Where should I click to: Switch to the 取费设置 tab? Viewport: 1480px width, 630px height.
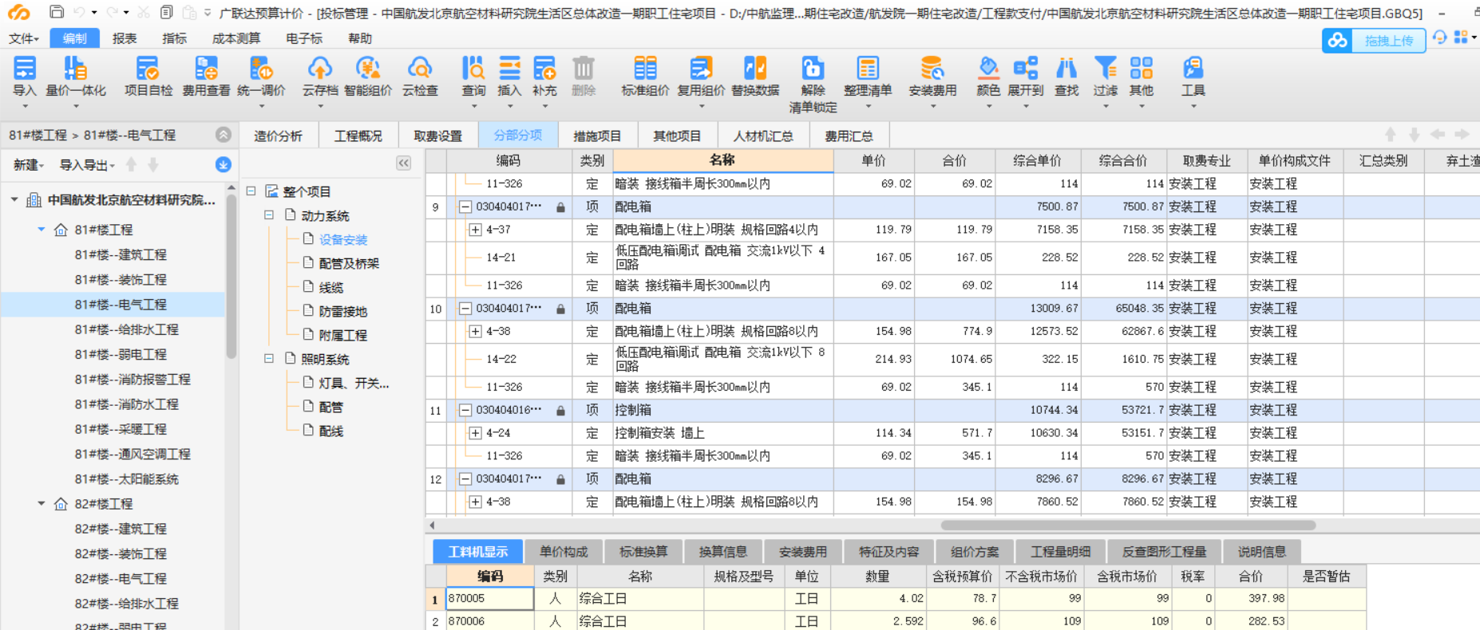437,136
